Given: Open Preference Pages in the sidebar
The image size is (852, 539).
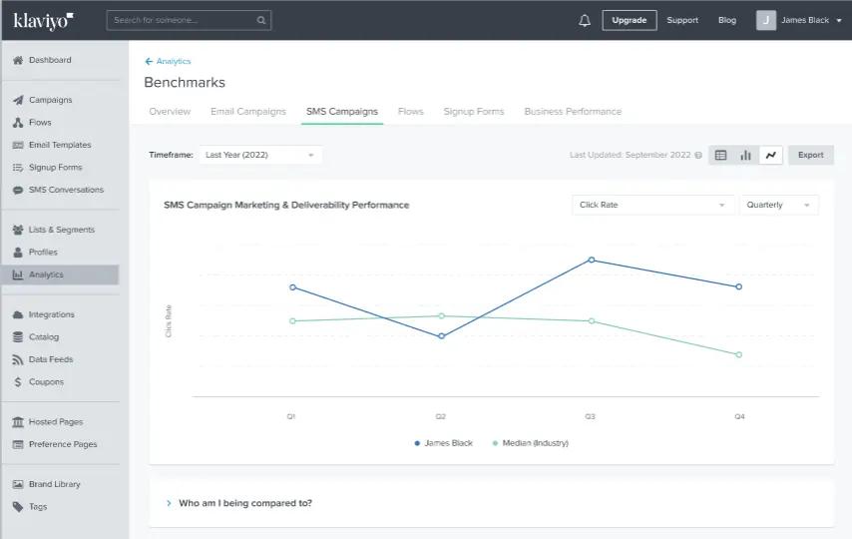Looking at the screenshot, I should [x=63, y=444].
